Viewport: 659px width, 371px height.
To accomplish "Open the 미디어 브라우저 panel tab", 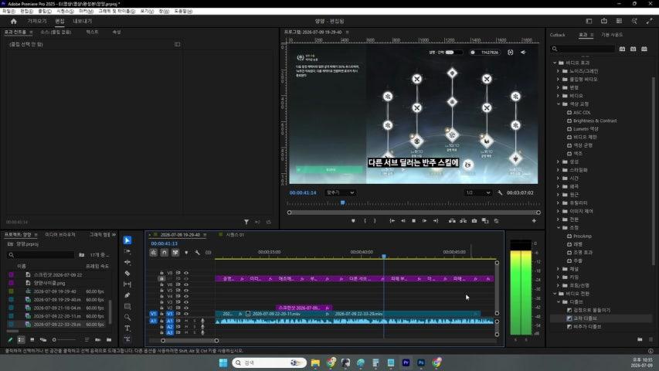I will pos(60,235).
